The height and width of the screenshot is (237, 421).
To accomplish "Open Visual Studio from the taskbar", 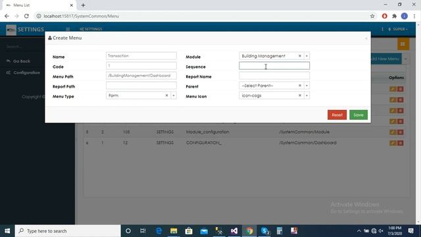I will (234, 231).
